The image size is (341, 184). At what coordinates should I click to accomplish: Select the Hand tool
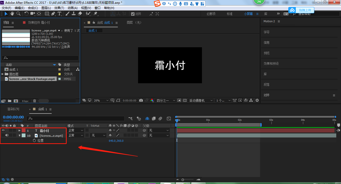(12, 14)
